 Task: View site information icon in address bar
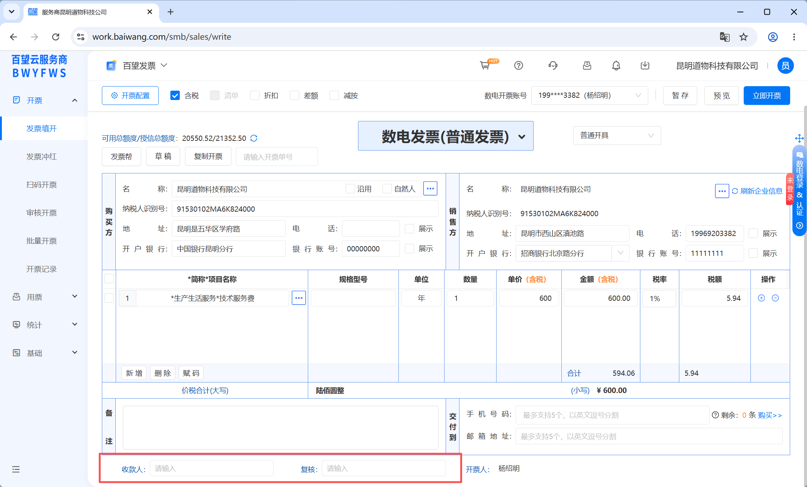81,37
